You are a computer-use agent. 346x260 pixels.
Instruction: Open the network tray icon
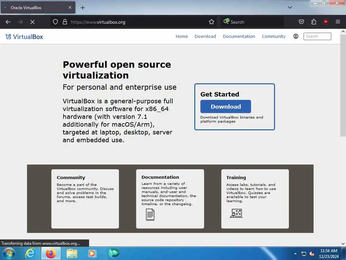(304, 254)
